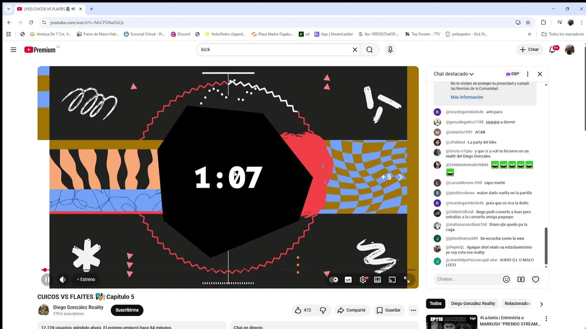The width and height of the screenshot is (586, 329).
Task: Show more filter chips with right arrow
Action: pos(541,304)
